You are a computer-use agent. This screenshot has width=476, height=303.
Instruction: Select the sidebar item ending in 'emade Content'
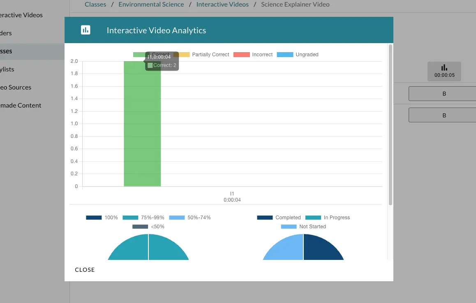pyautogui.click(x=20, y=105)
